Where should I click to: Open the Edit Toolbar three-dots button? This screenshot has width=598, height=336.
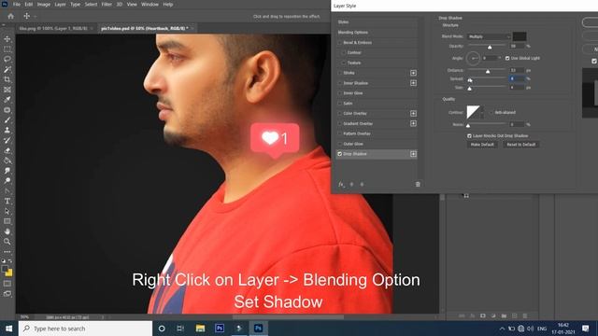[7, 252]
